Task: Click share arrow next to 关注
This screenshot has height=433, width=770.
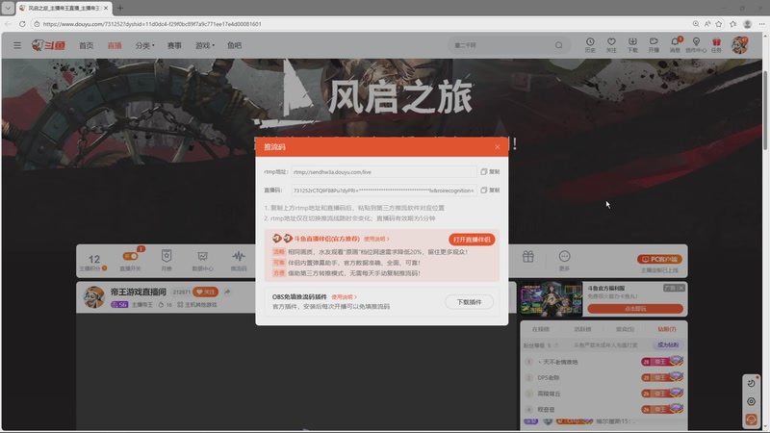Action: pos(227,292)
